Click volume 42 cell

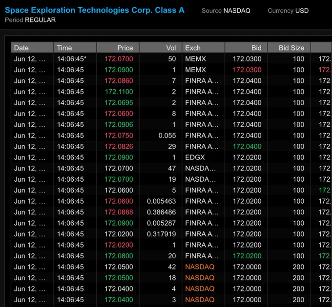click(172, 267)
